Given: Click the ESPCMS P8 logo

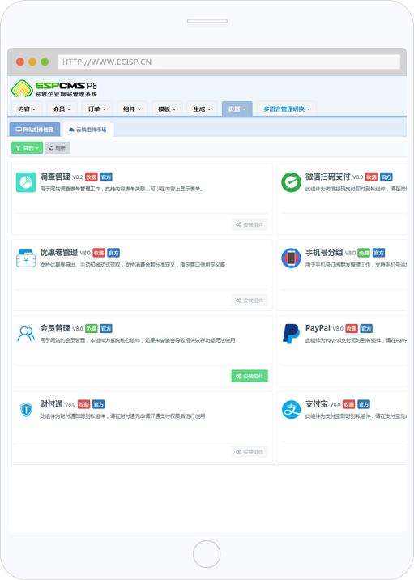Looking at the screenshot, I should [x=54, y=89].
